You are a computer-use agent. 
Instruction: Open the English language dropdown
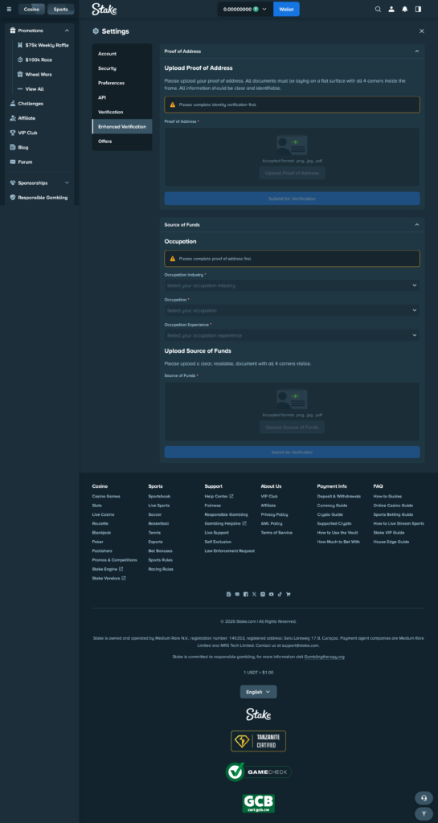pos(259,692)
